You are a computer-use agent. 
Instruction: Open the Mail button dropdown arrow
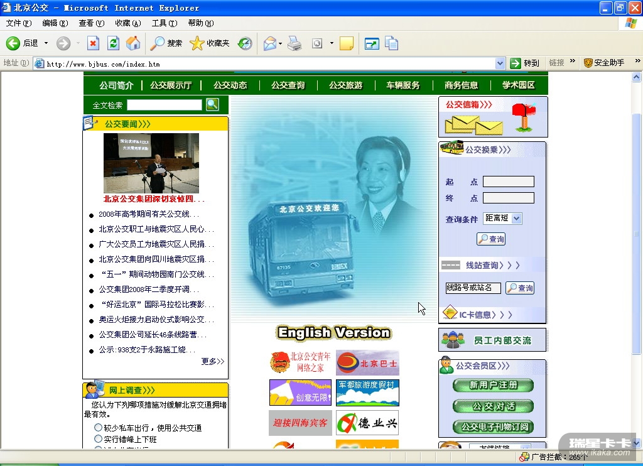point(281,43)
